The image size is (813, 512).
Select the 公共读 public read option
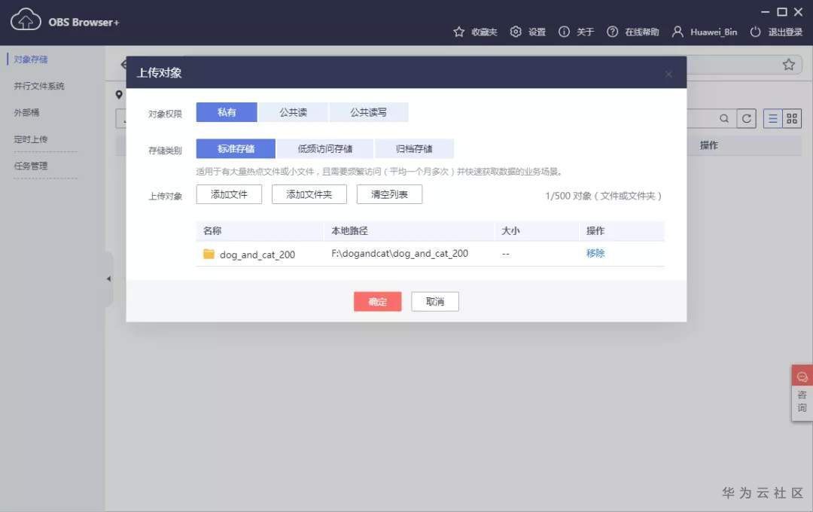(x=293, y=112)
